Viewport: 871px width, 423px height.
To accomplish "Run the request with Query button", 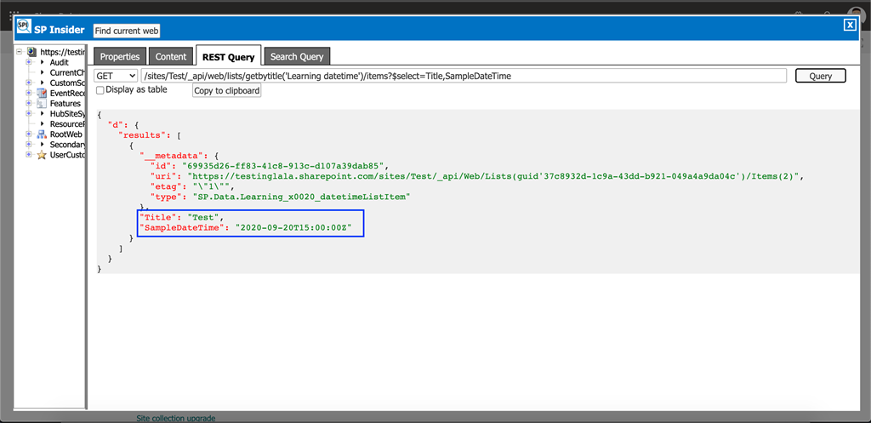I will [x=821, y=76].
